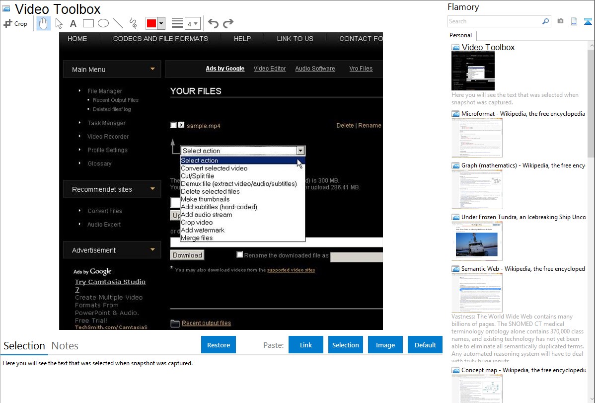Open the HOME menu item
This screenshot has width=595, height=403.
[77, 39]
